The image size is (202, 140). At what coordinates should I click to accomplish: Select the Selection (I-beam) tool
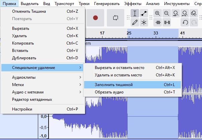135,13
